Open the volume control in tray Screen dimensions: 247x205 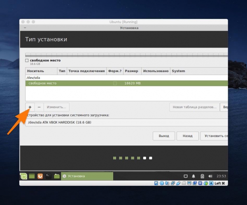pos(210,176)
